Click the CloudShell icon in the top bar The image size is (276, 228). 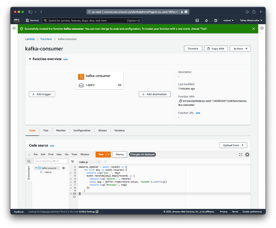pos(197,20)
